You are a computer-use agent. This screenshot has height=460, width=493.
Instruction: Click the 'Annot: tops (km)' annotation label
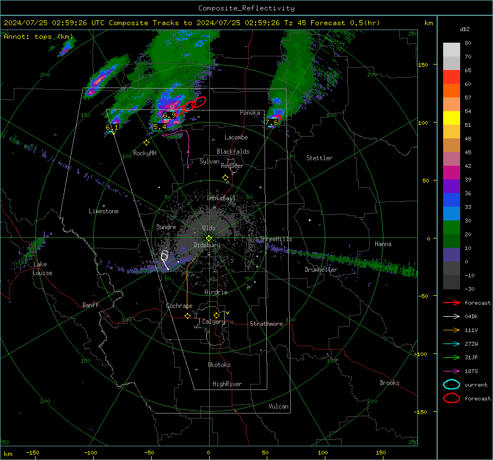(38, 37)
